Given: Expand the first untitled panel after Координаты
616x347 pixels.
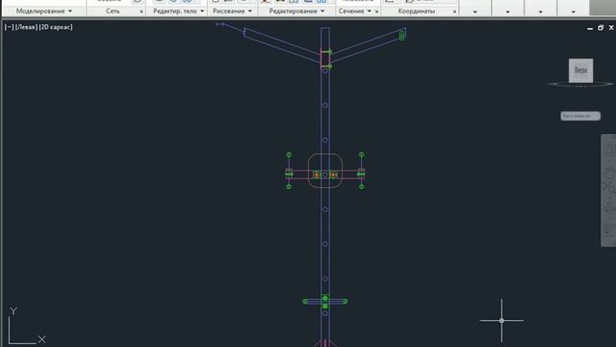Looking at the screenshot, I should click(475, 12).
